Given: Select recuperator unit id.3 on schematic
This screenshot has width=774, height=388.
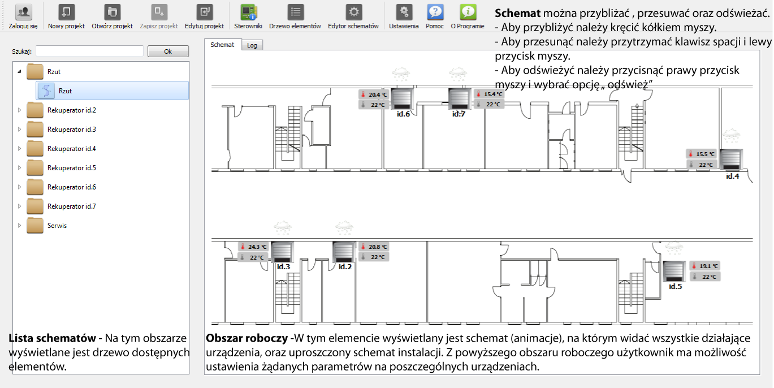Looking at the screenshot, I should 283,252.
